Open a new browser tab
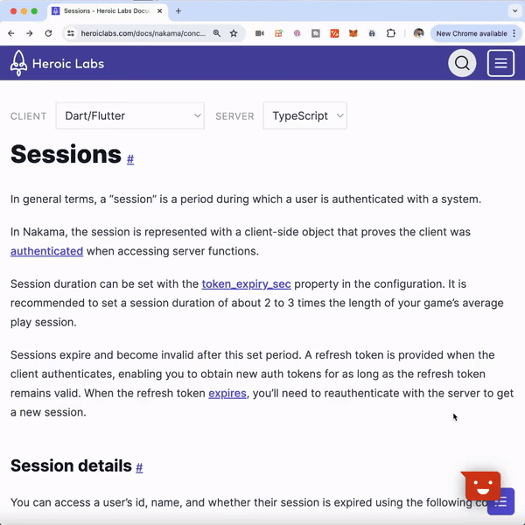 click(178, 11)
